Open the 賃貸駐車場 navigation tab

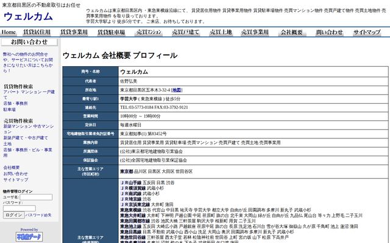(x=111, y=32)
